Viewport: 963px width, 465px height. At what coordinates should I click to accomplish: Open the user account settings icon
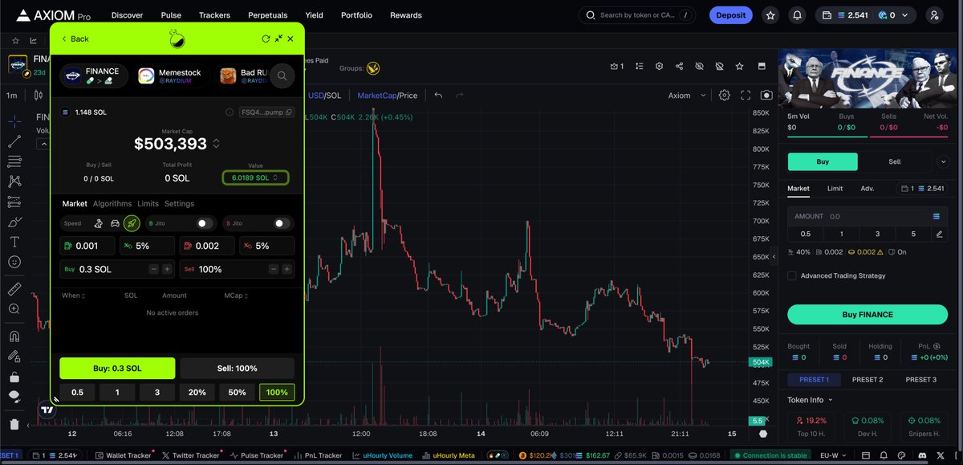933,15
